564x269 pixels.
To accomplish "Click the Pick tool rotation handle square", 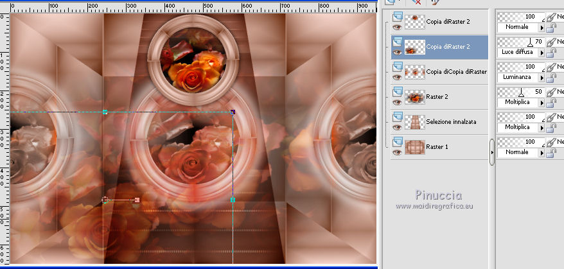I will coord(137,200).
